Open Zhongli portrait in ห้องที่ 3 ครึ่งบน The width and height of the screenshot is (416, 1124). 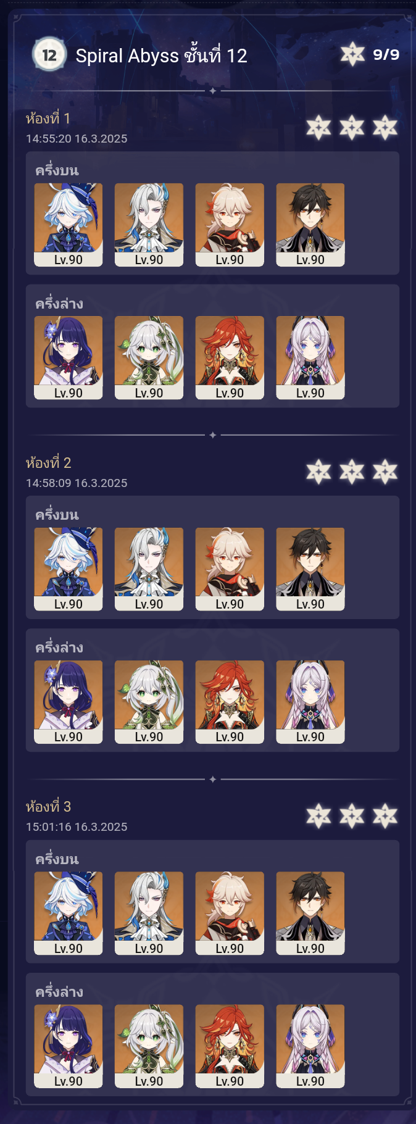310,913
